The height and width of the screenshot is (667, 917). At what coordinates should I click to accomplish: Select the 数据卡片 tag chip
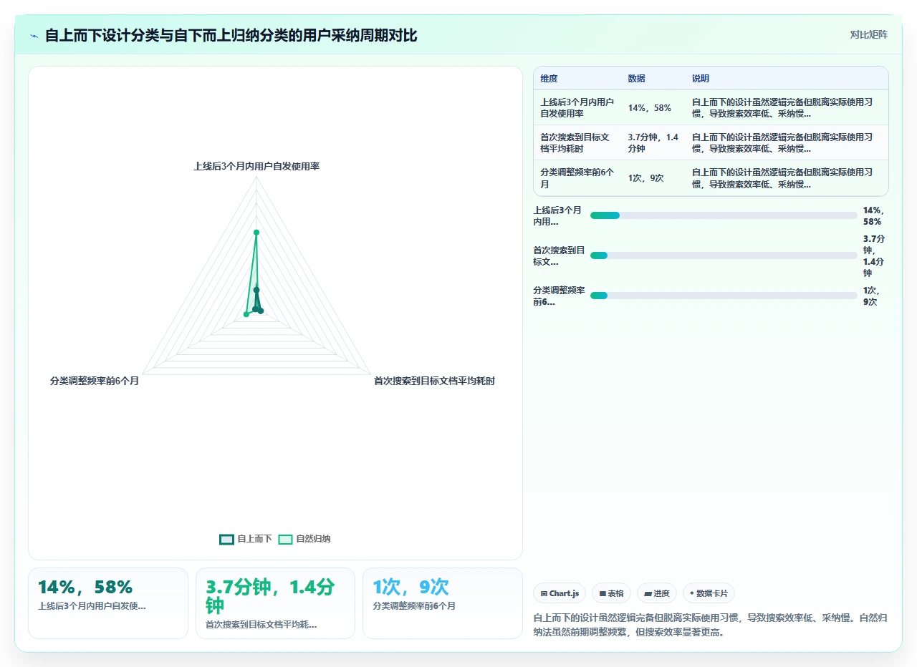click(x=709, y=593)
